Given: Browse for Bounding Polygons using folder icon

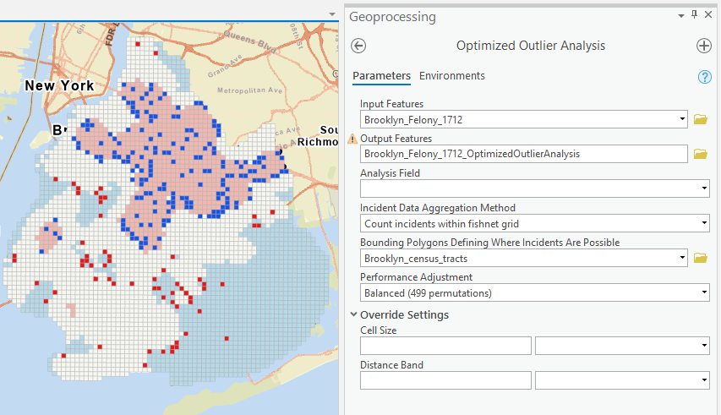Looking at the screenshot, I should (700, 258).
